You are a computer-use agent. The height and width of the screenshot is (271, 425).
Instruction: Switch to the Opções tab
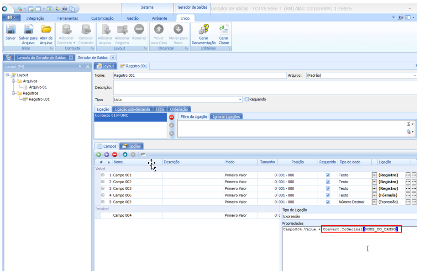131,146
